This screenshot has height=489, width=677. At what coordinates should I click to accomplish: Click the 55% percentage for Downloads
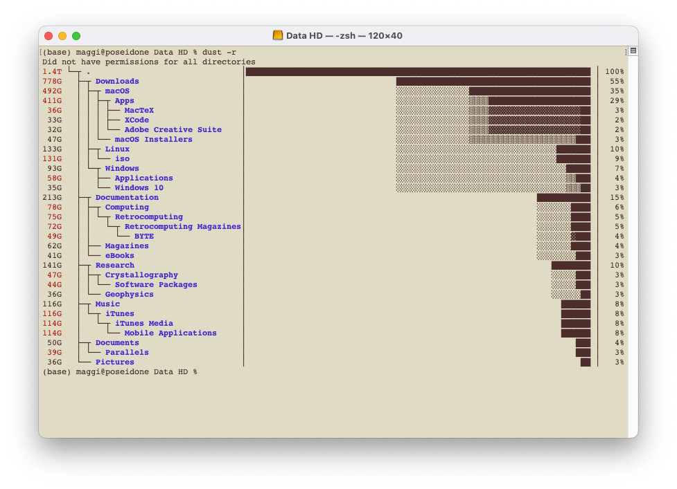(615, 82)
